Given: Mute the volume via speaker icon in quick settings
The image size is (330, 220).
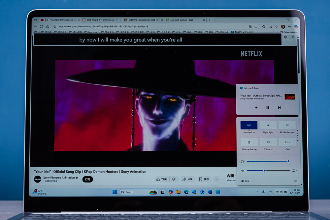Looking at the screenshot, I should (x=243, y=171).
